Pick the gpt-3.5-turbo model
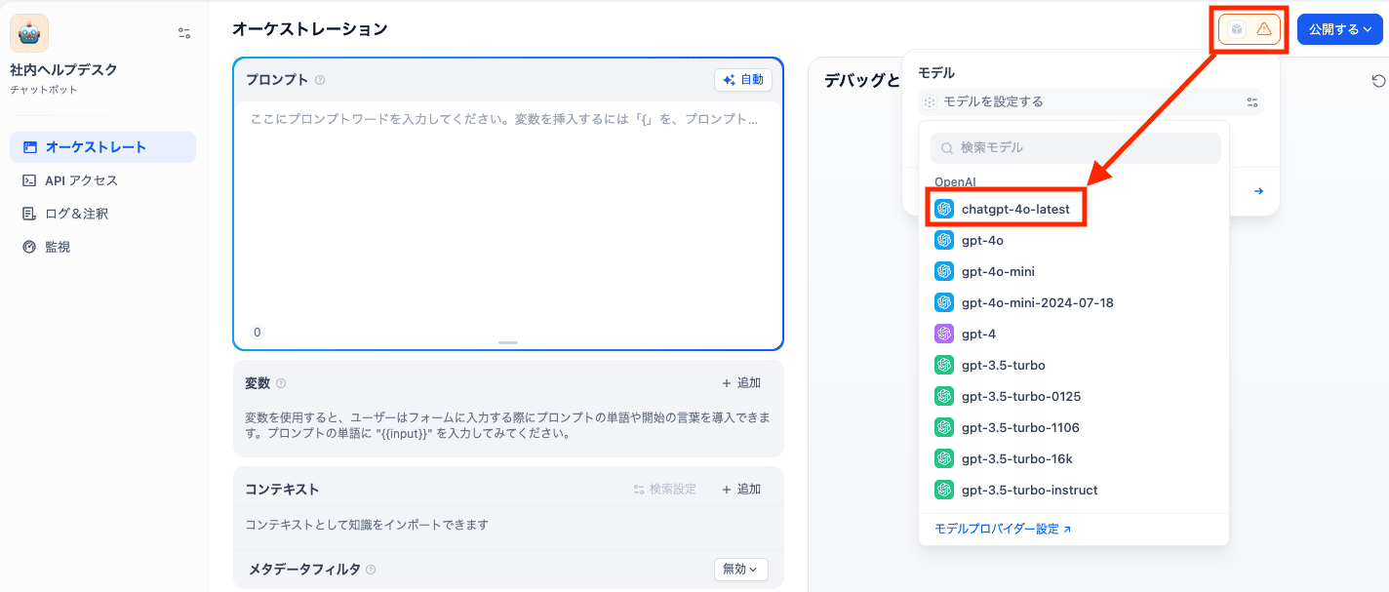 [1073, 365]
